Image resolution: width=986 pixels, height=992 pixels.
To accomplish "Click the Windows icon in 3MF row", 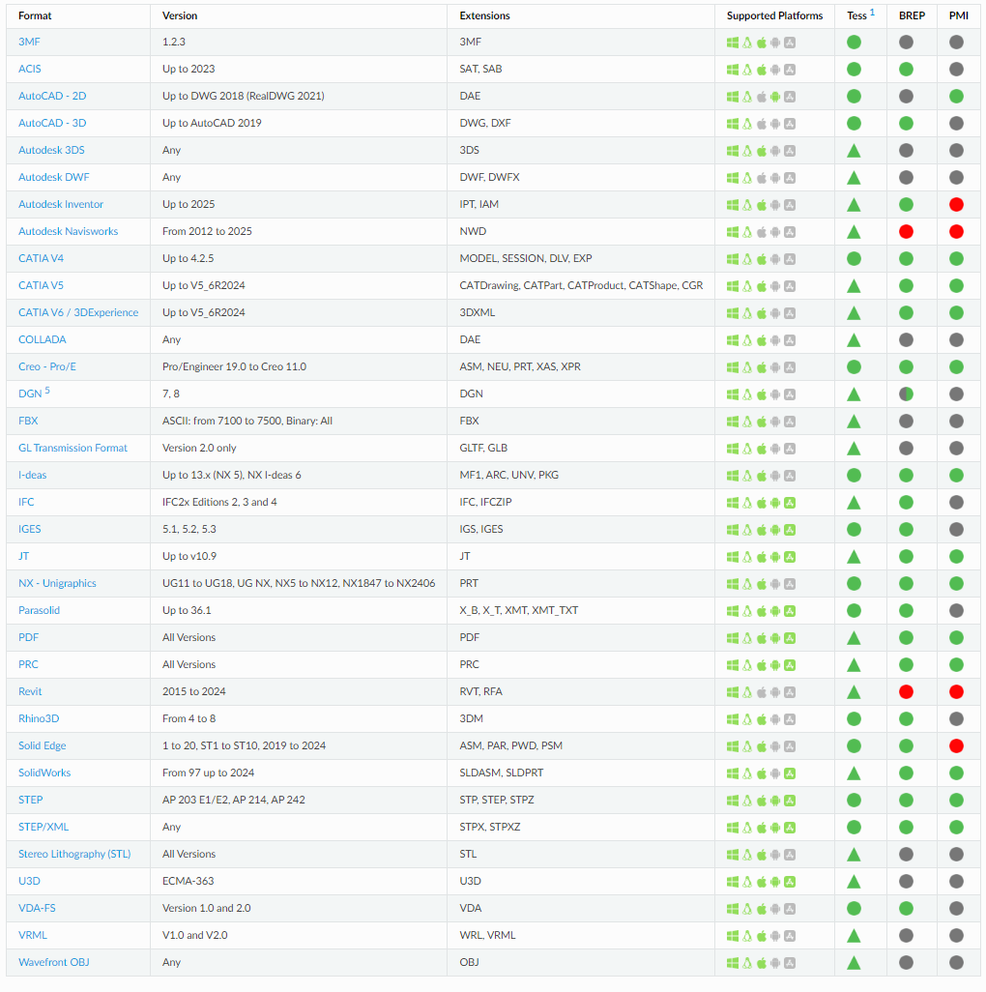I will (x=733, y=43).
